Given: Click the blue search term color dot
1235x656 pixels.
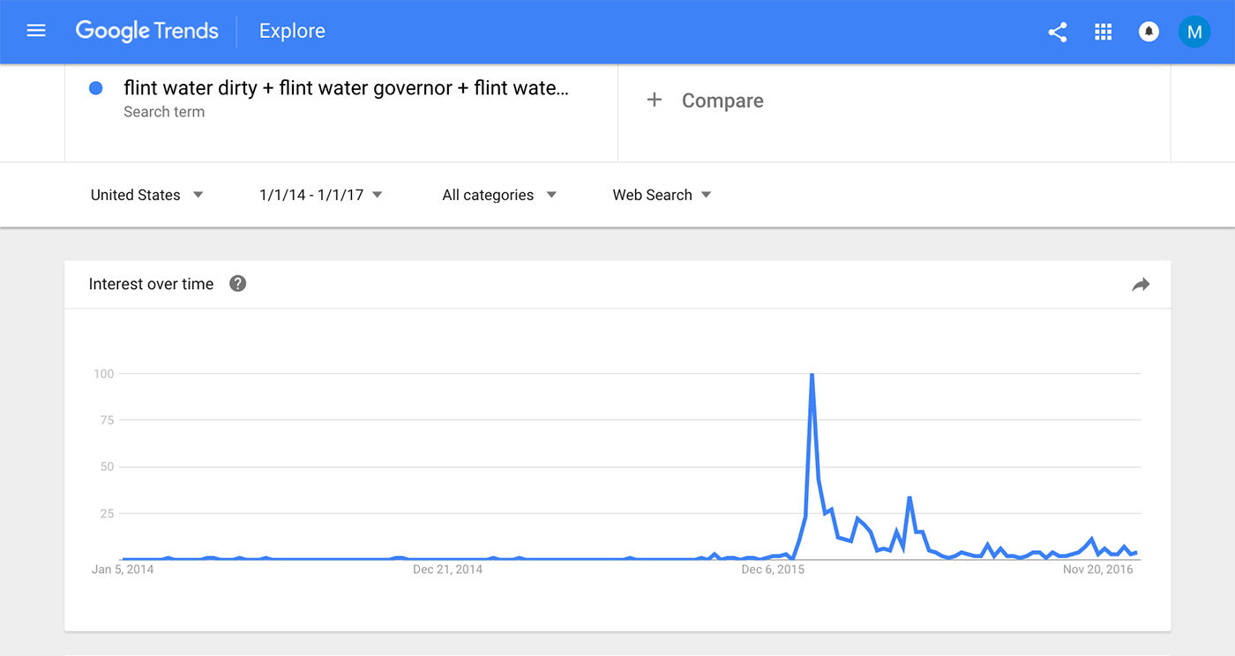Looking at the screenshot, I should coord(96,88).
